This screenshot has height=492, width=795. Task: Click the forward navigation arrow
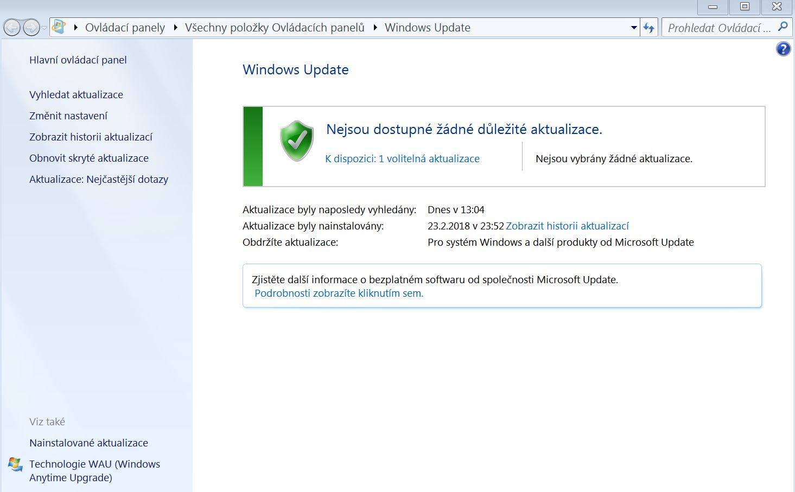pyautogui.click(x=31, y=27)
